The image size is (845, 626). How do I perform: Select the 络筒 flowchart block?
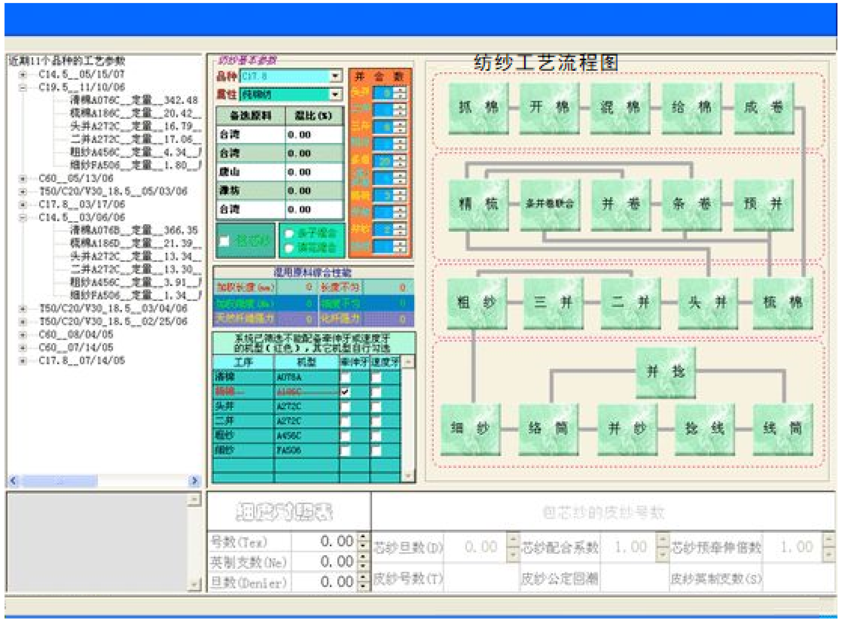pos(548,429)
